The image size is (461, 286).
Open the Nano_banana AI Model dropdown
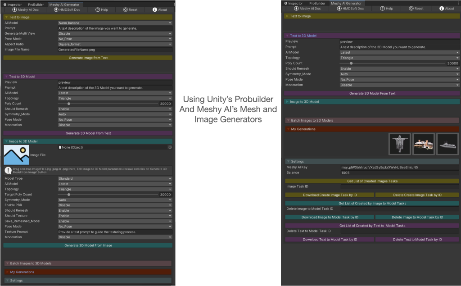(115, 23)
